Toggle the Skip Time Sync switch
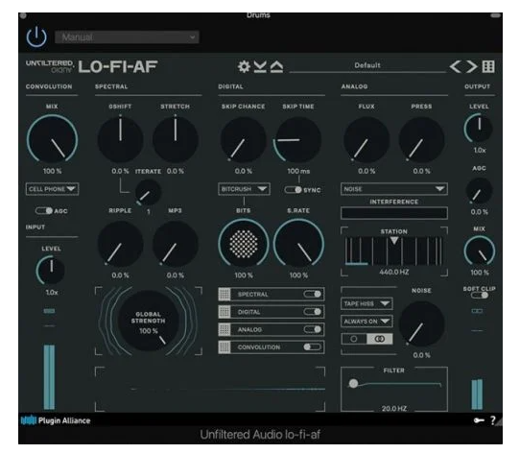Viewport: 520px width, 454px height. (x=294, y=189)
